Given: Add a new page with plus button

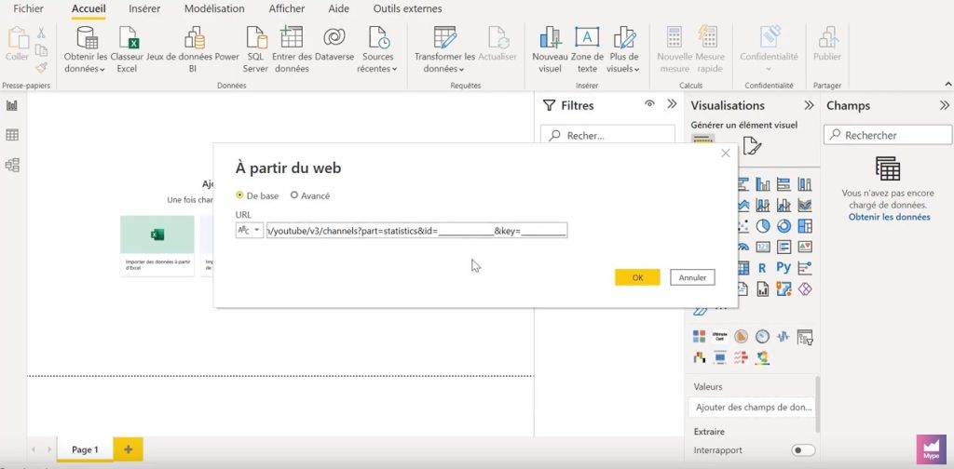Looking at the screenshot, I should pos(129,449).
